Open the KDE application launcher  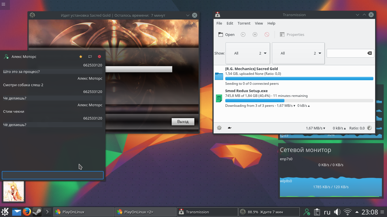[5, 212]
